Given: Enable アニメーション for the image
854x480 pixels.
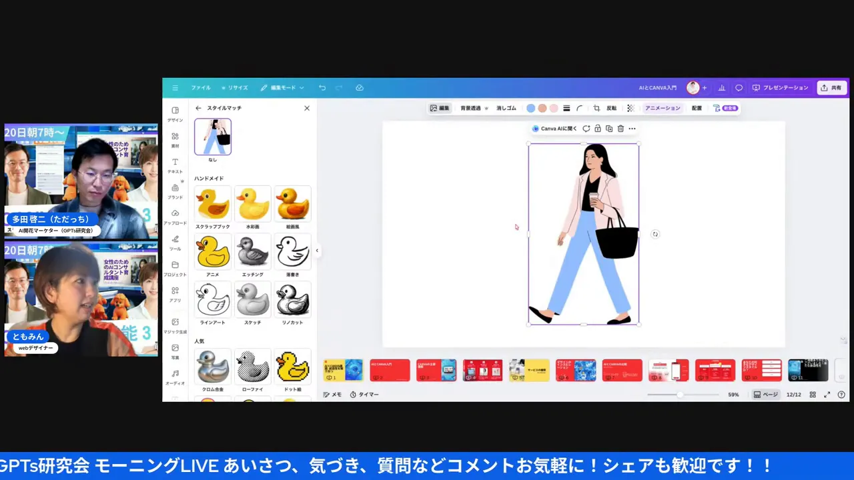Looking at the screenshot, I should coord(662,108).
